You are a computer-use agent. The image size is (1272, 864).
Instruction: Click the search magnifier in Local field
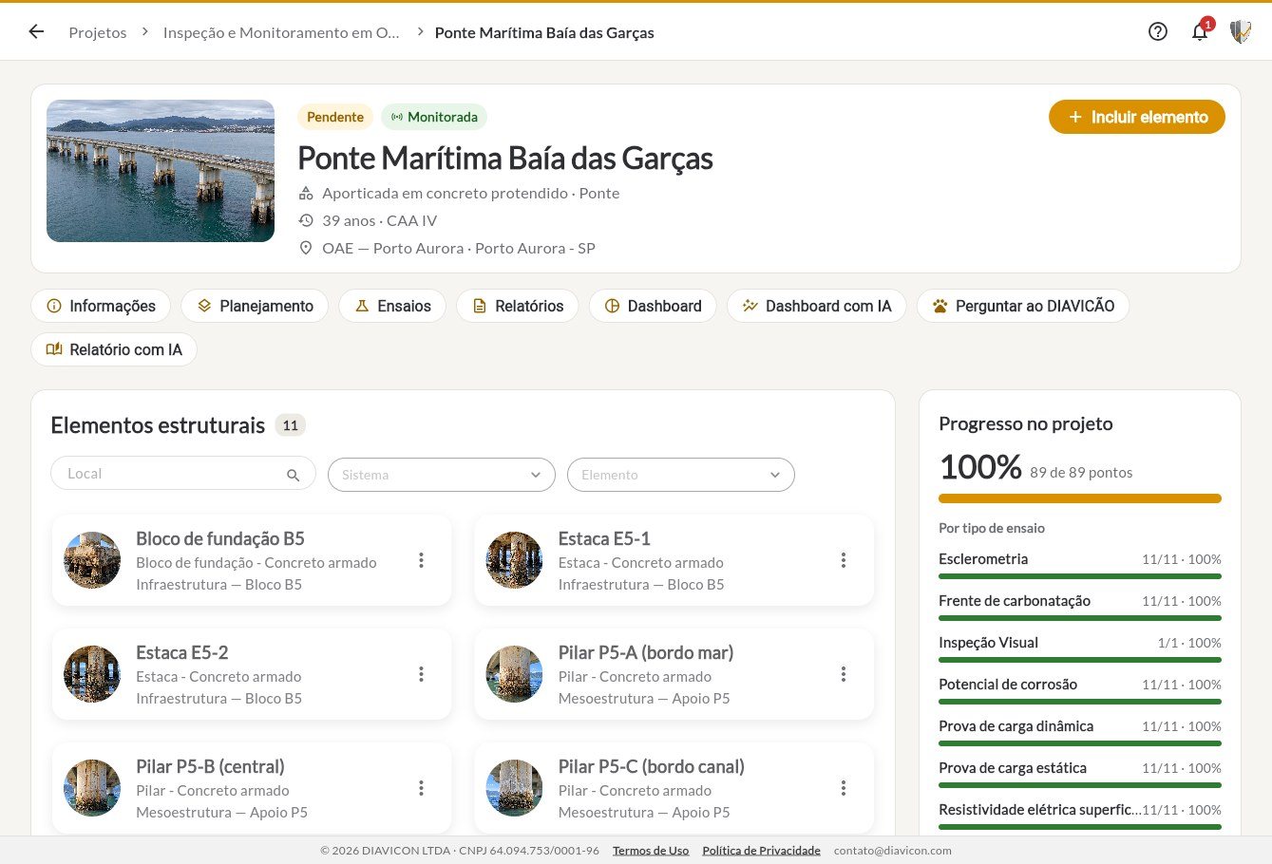(294, 475)
